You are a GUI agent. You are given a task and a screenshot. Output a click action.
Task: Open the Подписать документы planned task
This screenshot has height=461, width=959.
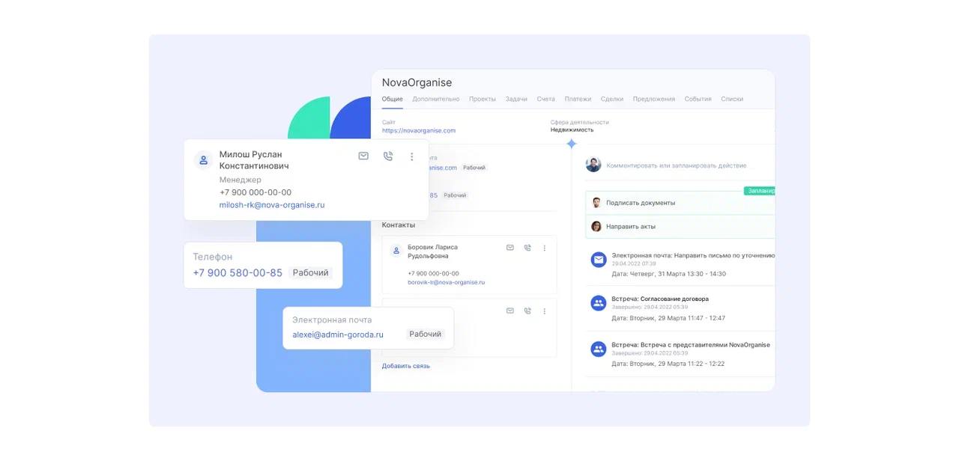pos(680,203)
